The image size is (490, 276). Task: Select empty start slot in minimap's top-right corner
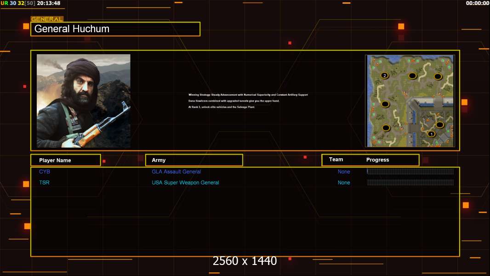coord(438,76)
